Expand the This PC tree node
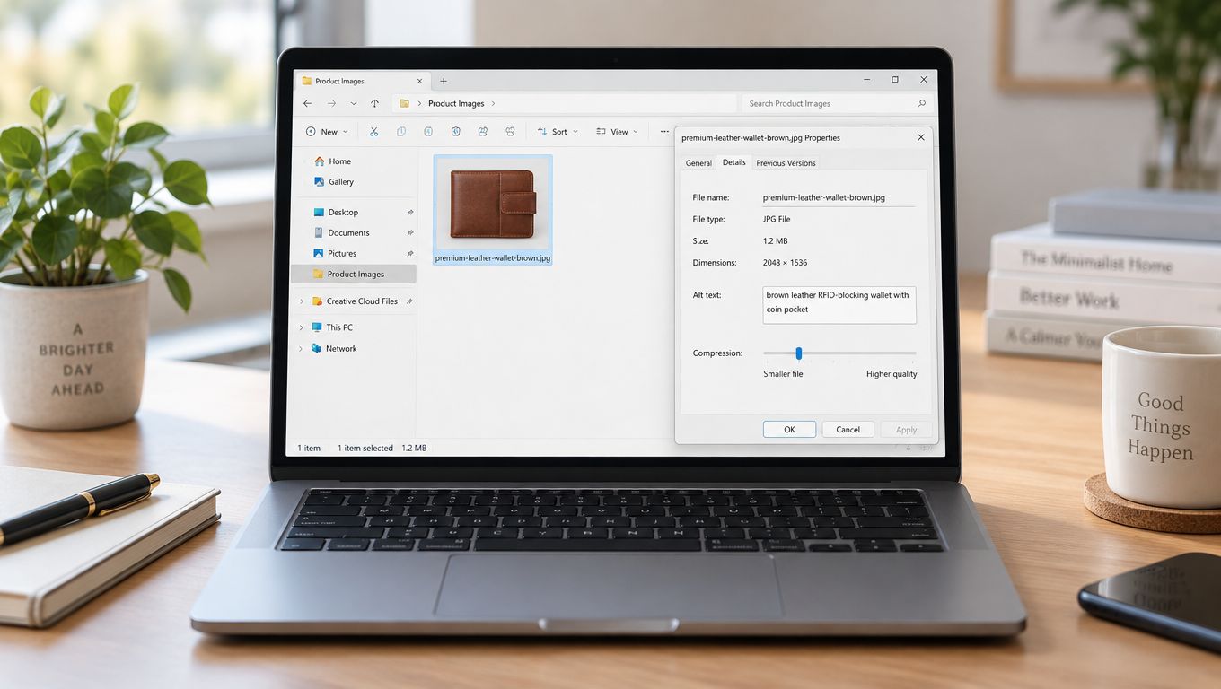 (x=302, y=327)
